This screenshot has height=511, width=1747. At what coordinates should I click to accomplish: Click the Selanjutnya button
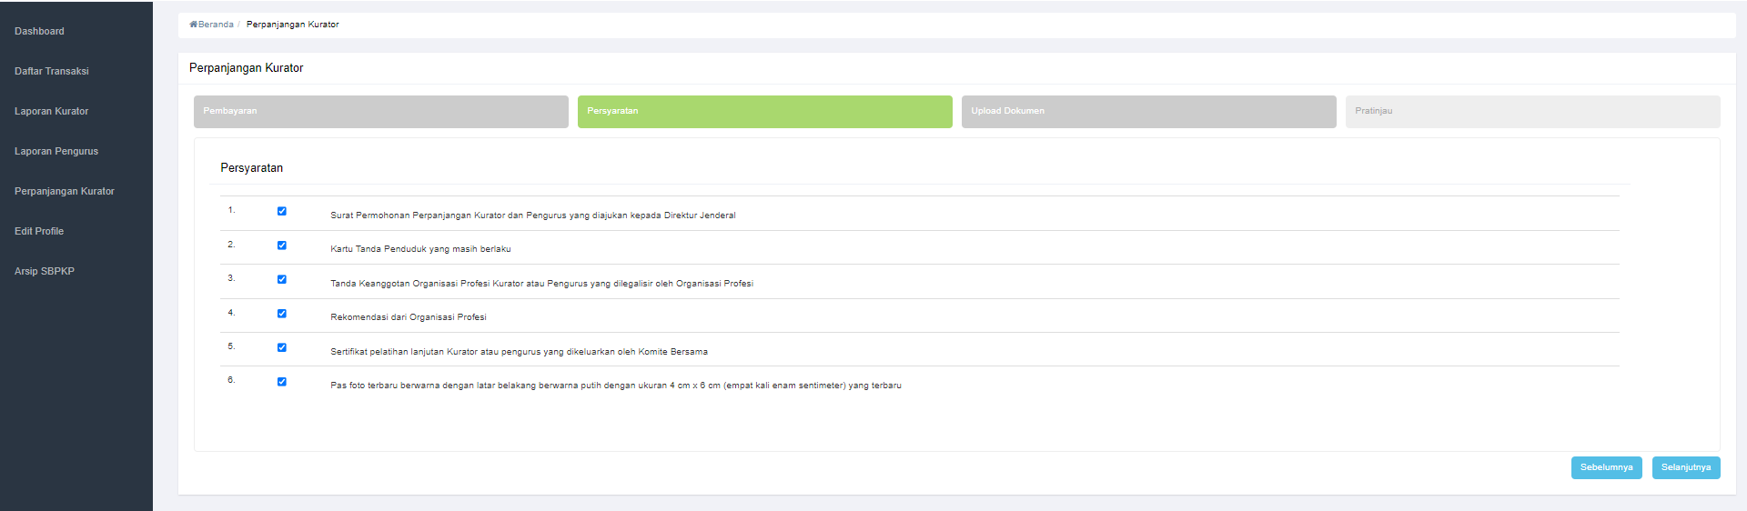point(1686,467)
